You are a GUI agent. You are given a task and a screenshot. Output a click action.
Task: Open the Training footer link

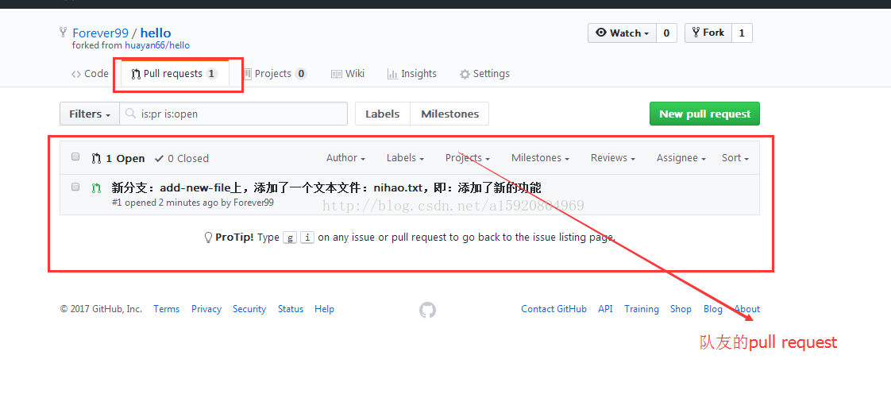642,309
